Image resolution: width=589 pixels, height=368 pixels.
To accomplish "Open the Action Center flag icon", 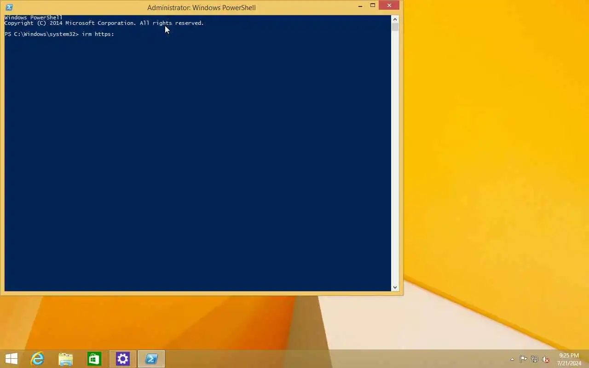I will 524,359.
